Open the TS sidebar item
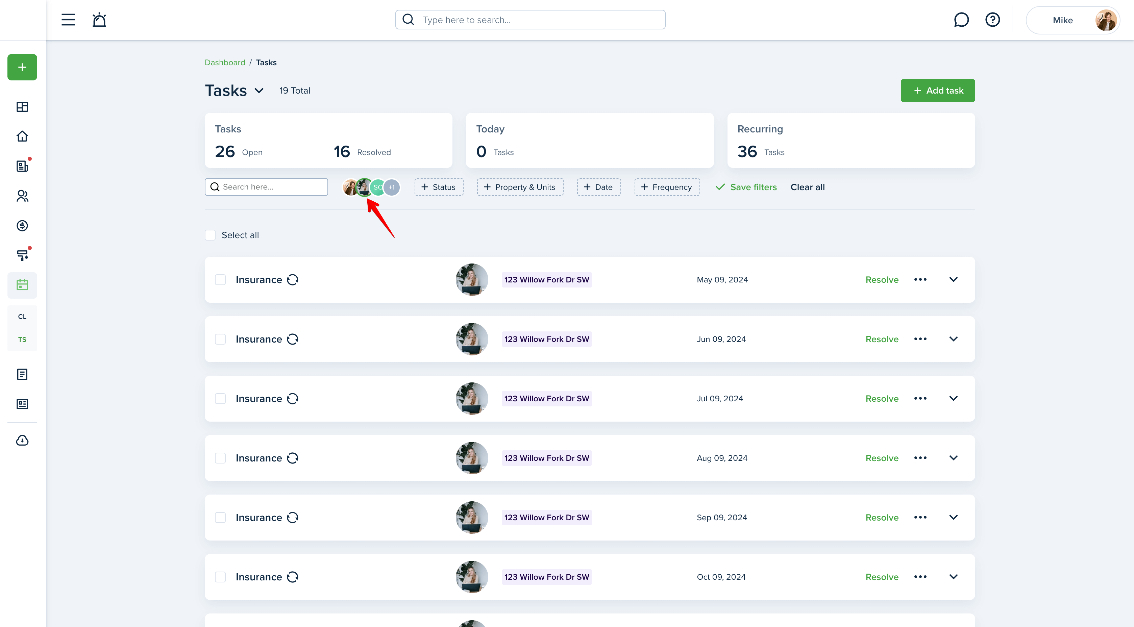The width and height of the screenshot is (1134, 627). pos(22,340)
